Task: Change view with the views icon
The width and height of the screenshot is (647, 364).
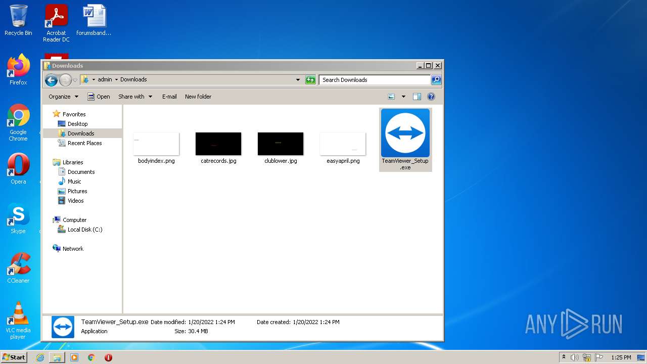Action: pos(391,97)
